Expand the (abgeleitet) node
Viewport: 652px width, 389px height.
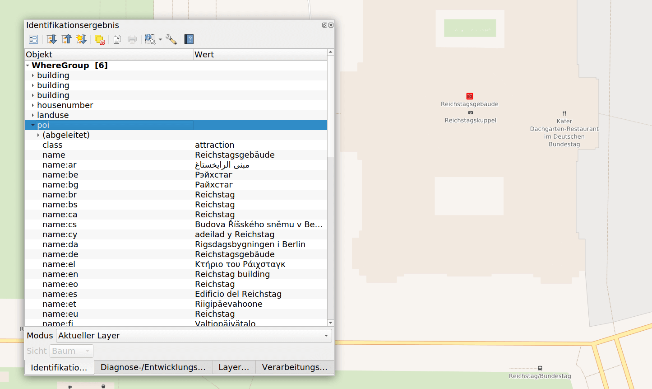pyautogui.click(x=38, y=135)
